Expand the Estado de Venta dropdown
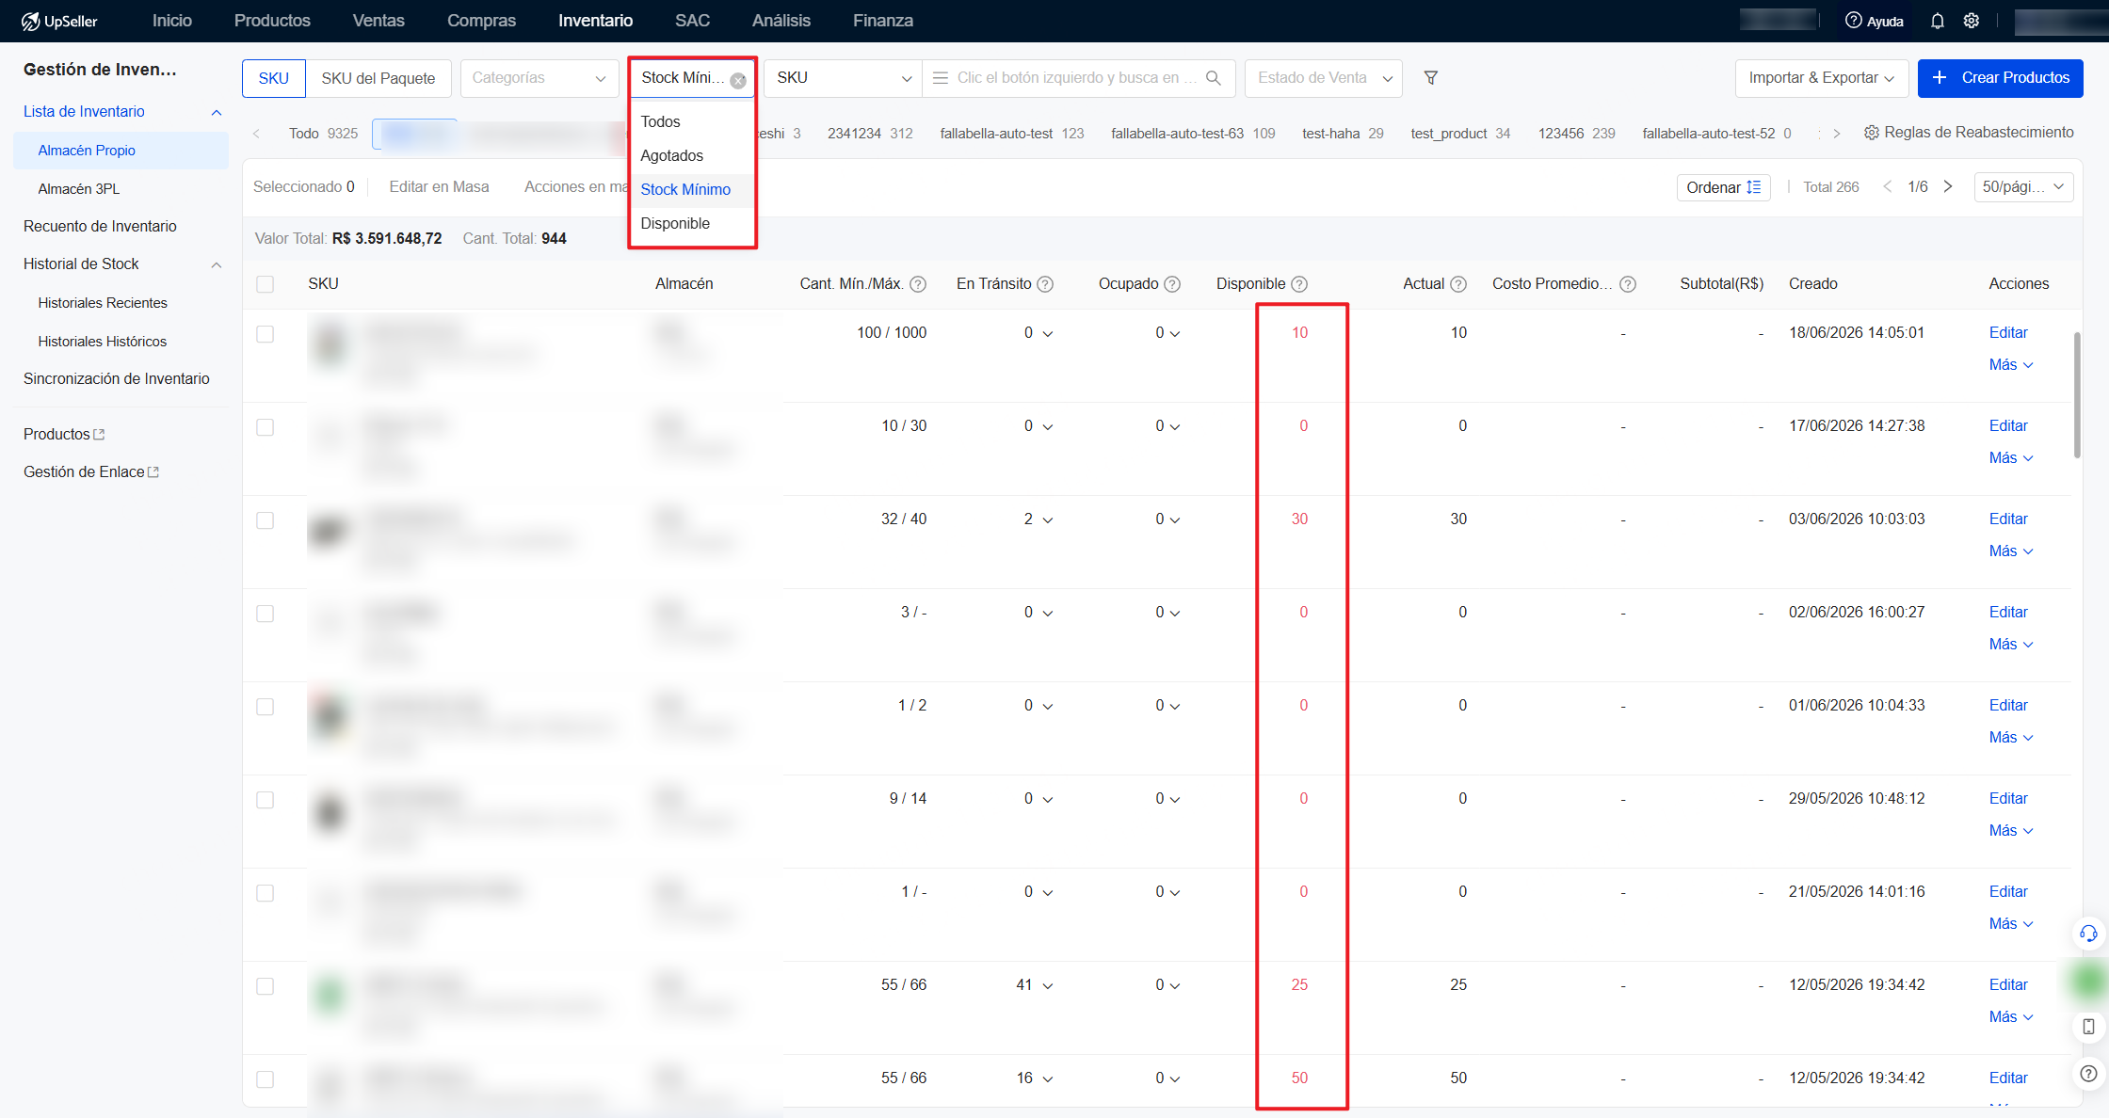The width and height of the screenshot is (2109, 1118). pos(1323,78)
